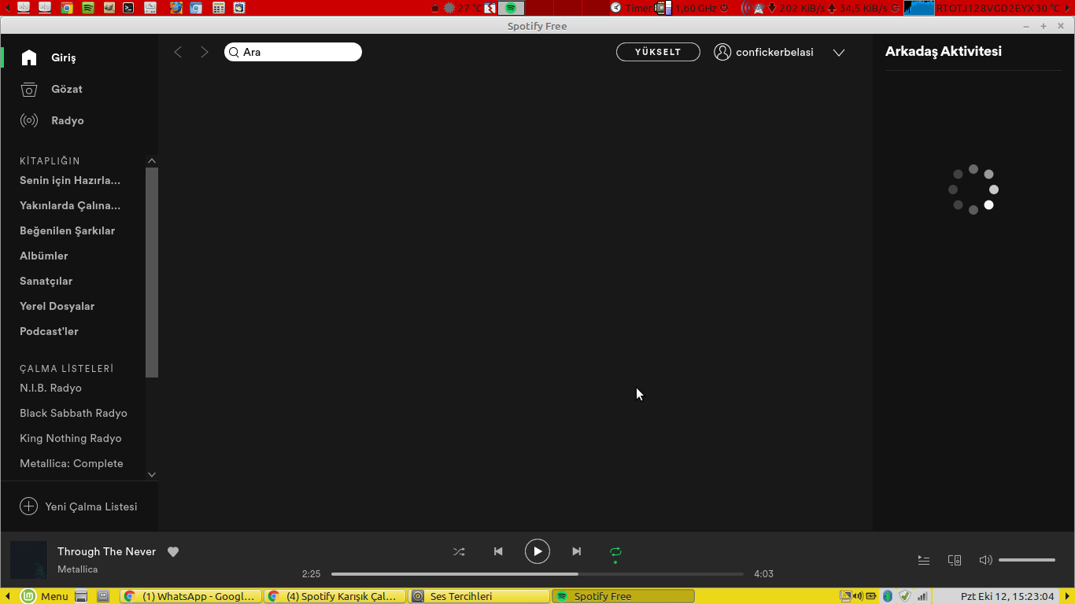Go to Albümler

[44, 256]
